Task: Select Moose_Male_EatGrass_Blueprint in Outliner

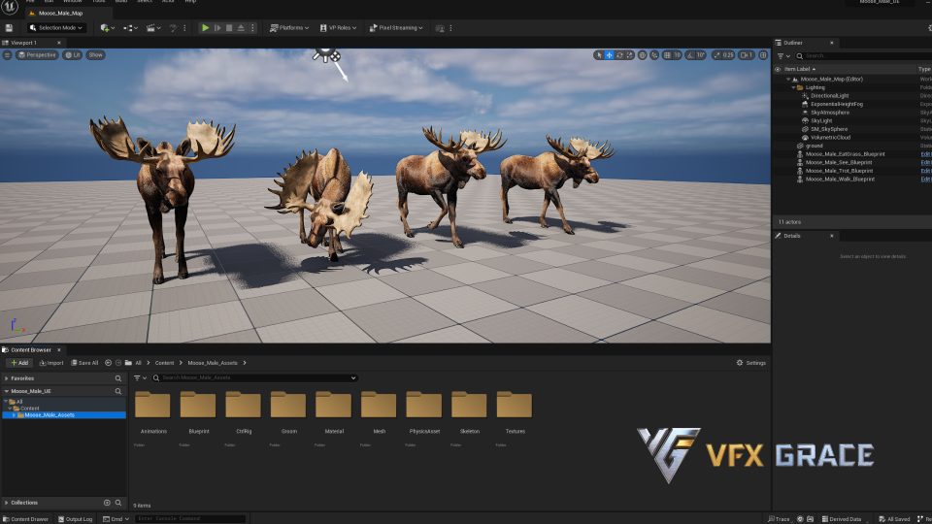Action: coord(845,154)
